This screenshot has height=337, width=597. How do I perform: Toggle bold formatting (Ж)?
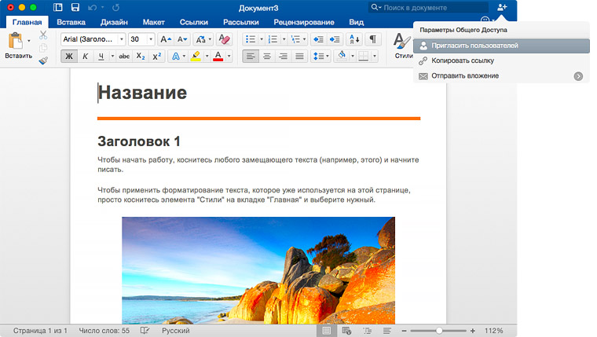pos(68,57)
